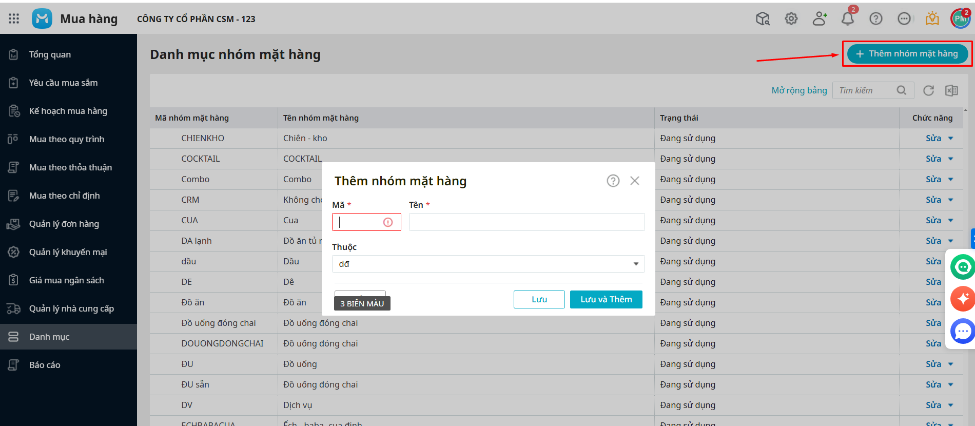Go to Kế hoạch mua hàng
The height and width of the screenshot is (426, 975).
(68, 111)
